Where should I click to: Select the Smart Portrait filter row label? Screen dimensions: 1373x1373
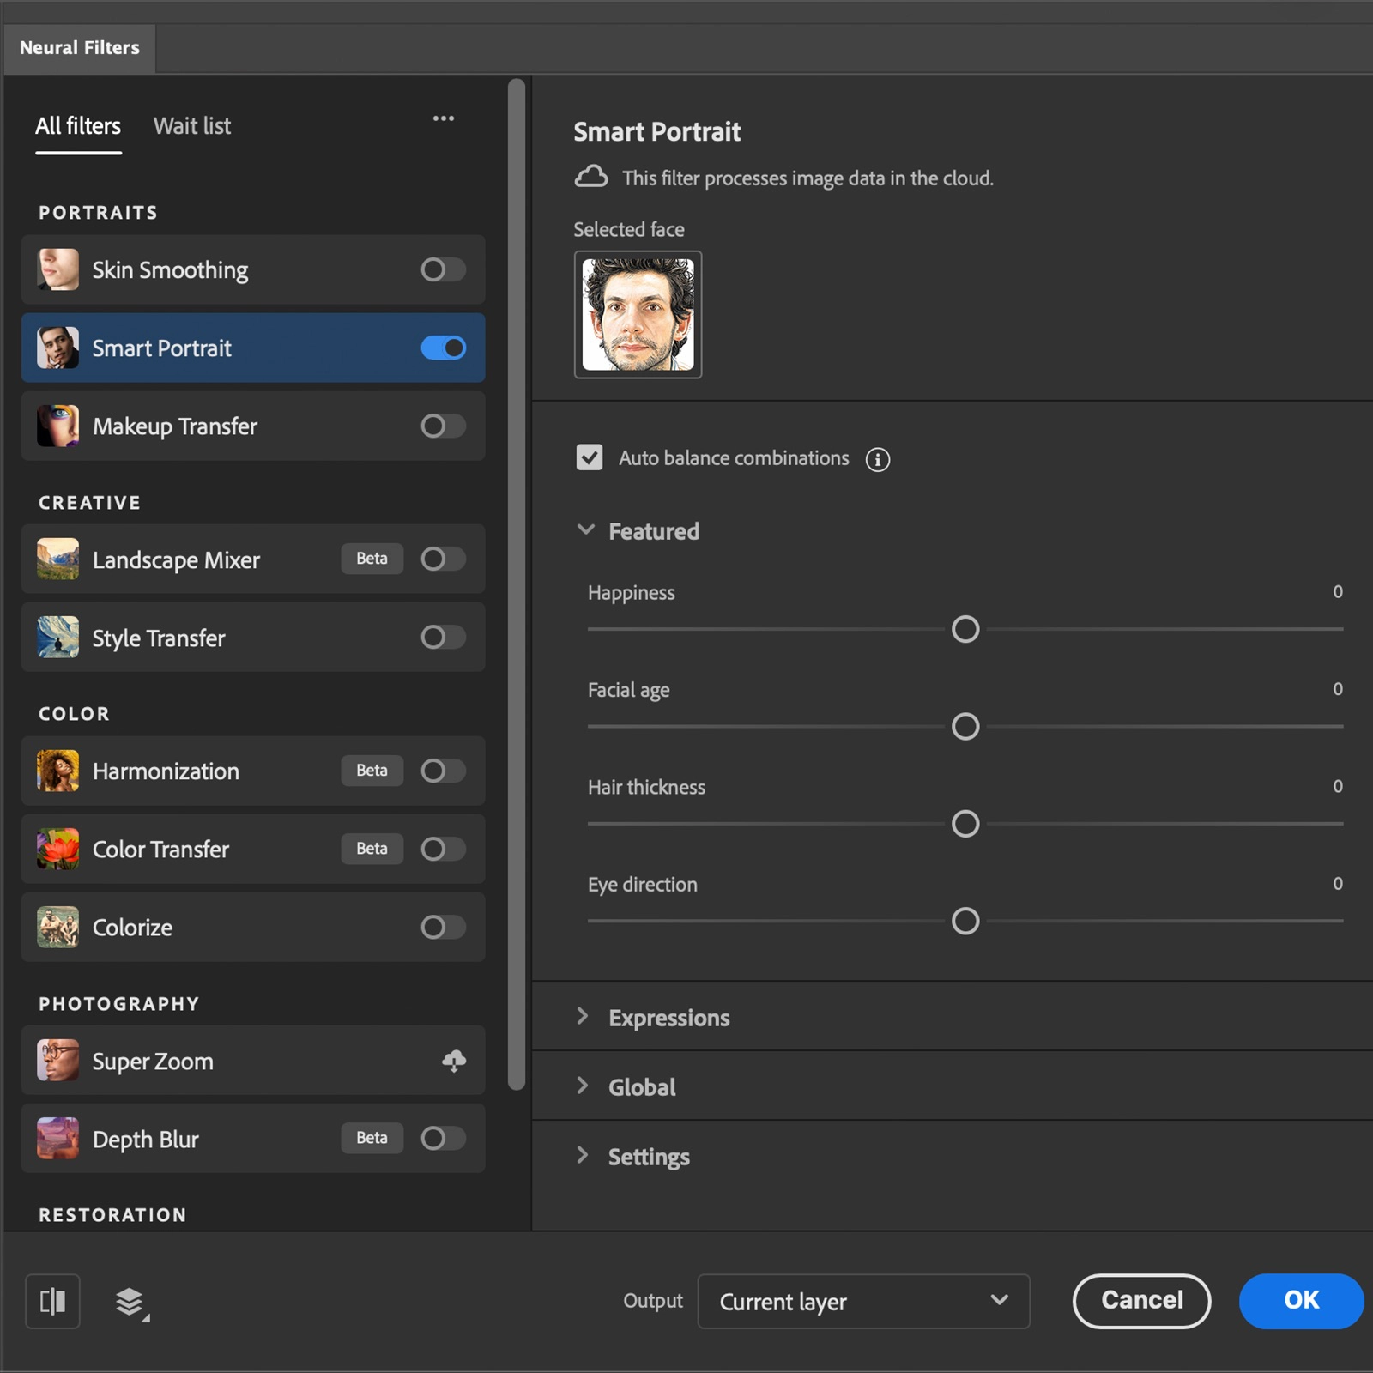coord(161,348)
